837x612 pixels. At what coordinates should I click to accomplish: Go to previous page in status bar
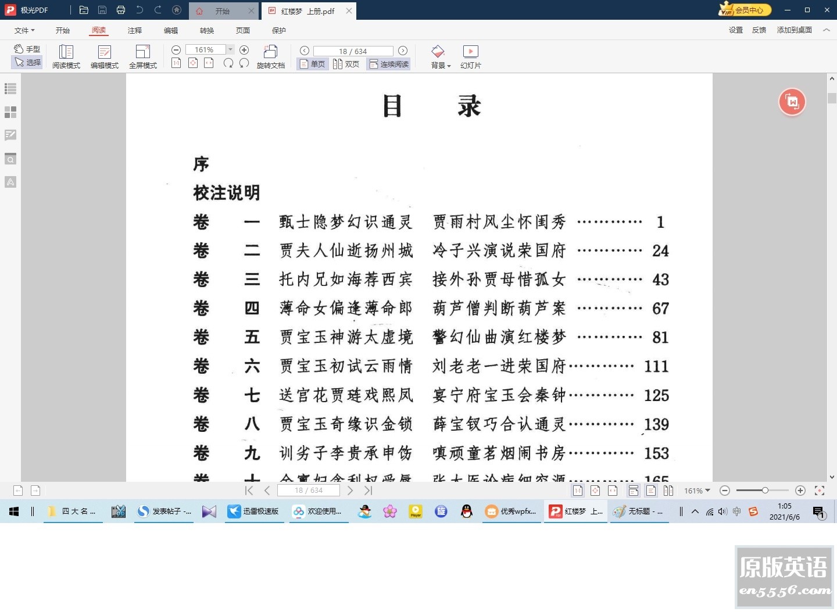click(x=267, y=491)
